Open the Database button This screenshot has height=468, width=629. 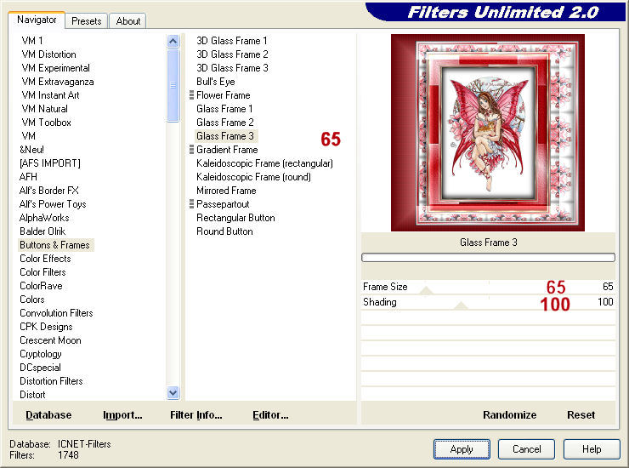[x=48, y=415]
